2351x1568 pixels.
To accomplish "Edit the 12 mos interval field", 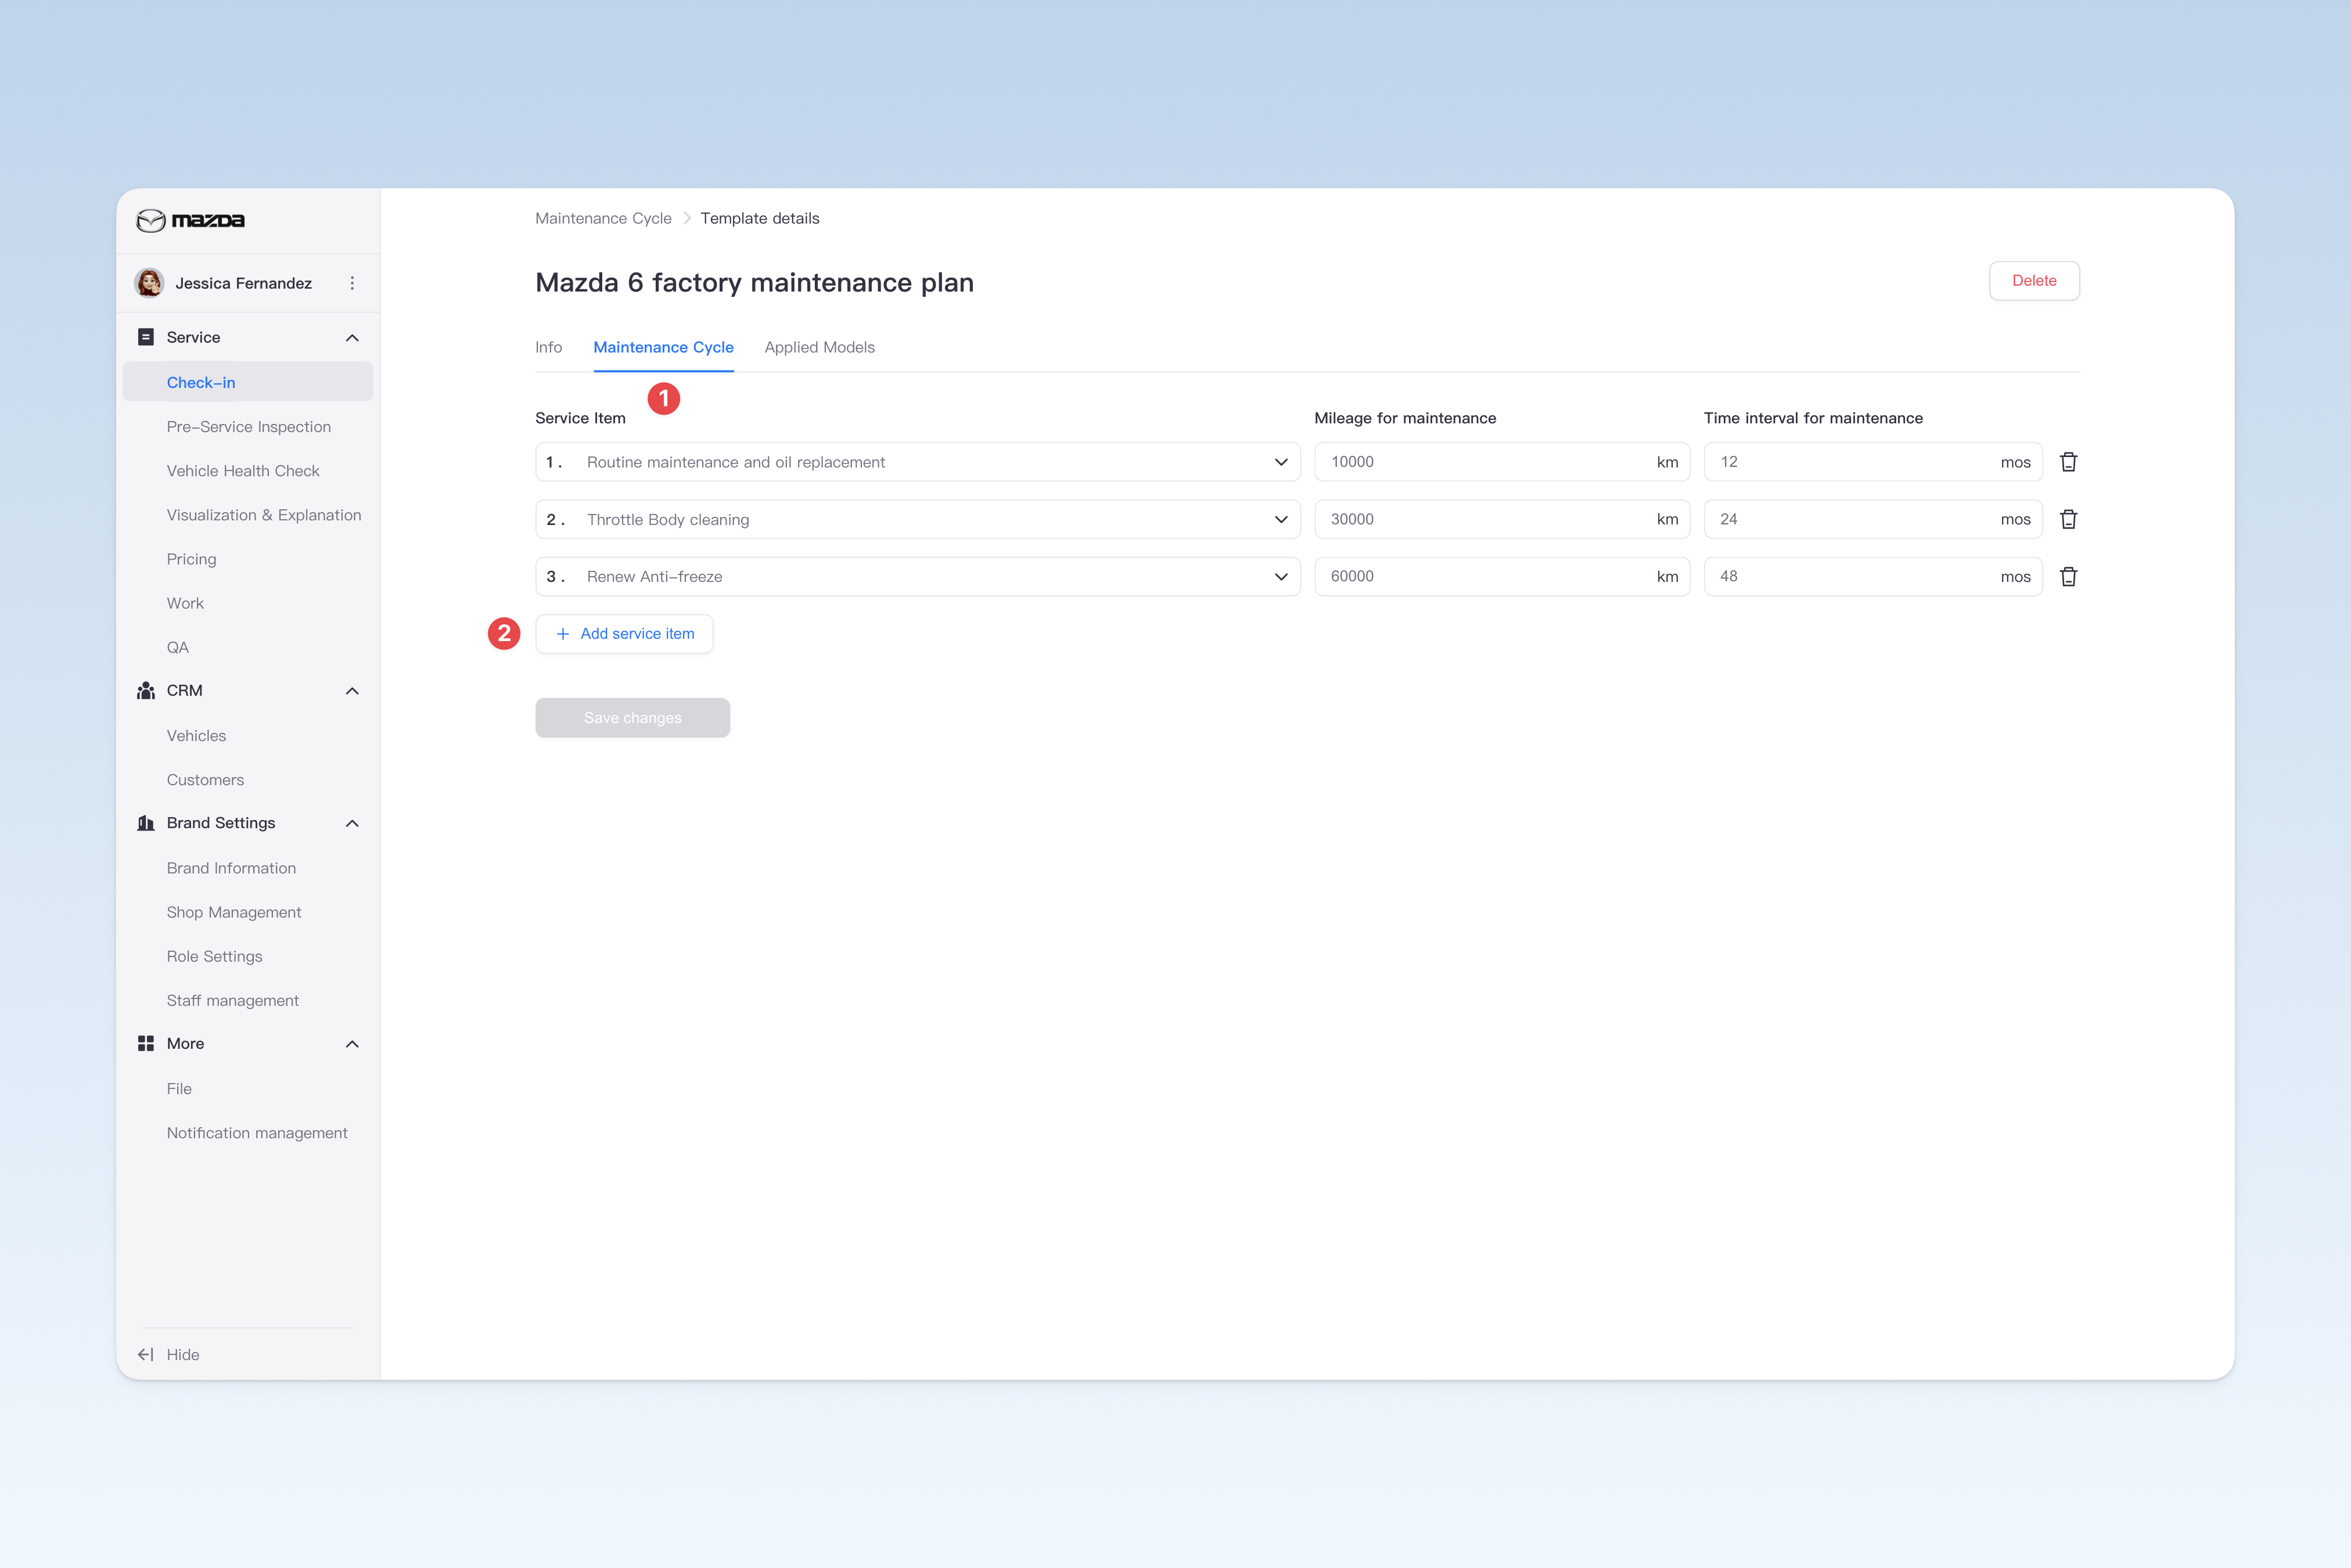I will pyautogui.click(x=1873, y=462).
